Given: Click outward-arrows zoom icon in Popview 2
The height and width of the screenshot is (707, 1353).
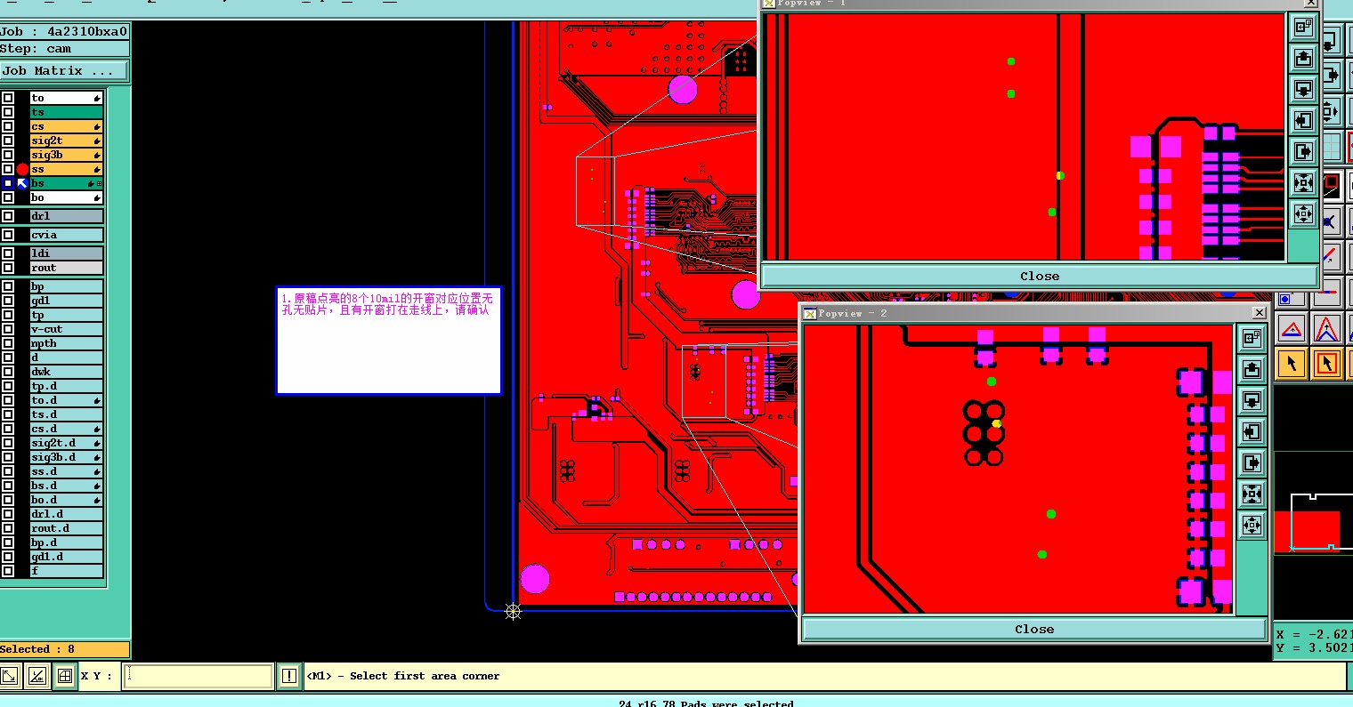Looking at the screenshot, I should [1252, 525].
